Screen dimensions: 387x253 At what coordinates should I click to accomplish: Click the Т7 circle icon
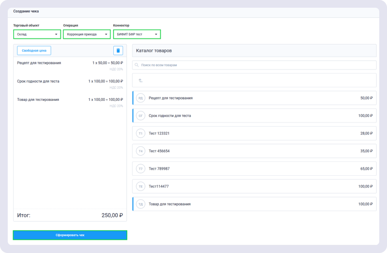[x=140, y=169]
